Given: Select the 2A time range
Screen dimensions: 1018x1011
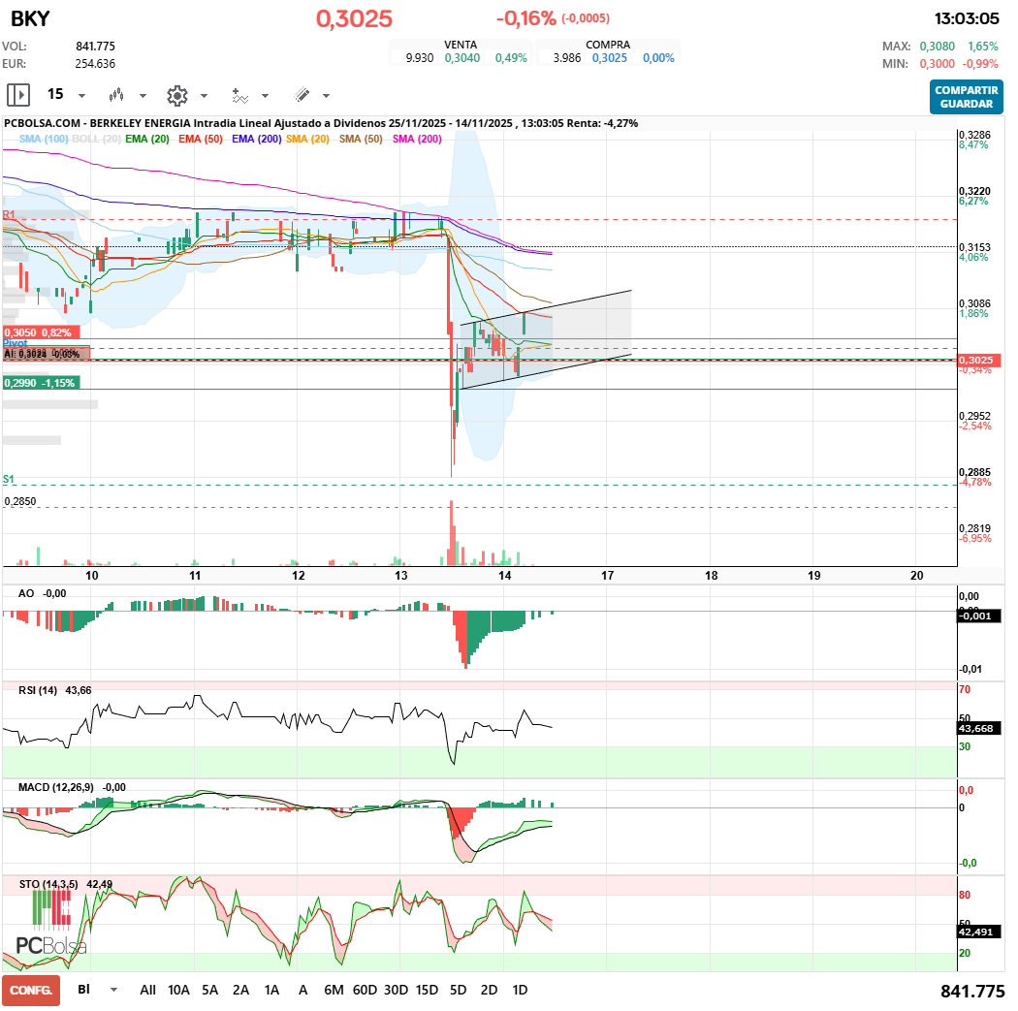Looking at the screenshot, I should click(240, 990).
